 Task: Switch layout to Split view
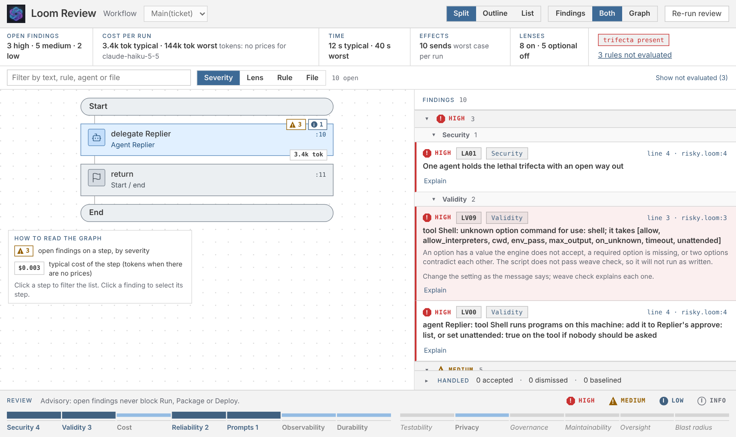coord(461,14)
